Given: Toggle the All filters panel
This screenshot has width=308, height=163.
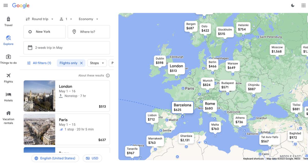Looking at the screenshot, I should [x=39, y=63].
